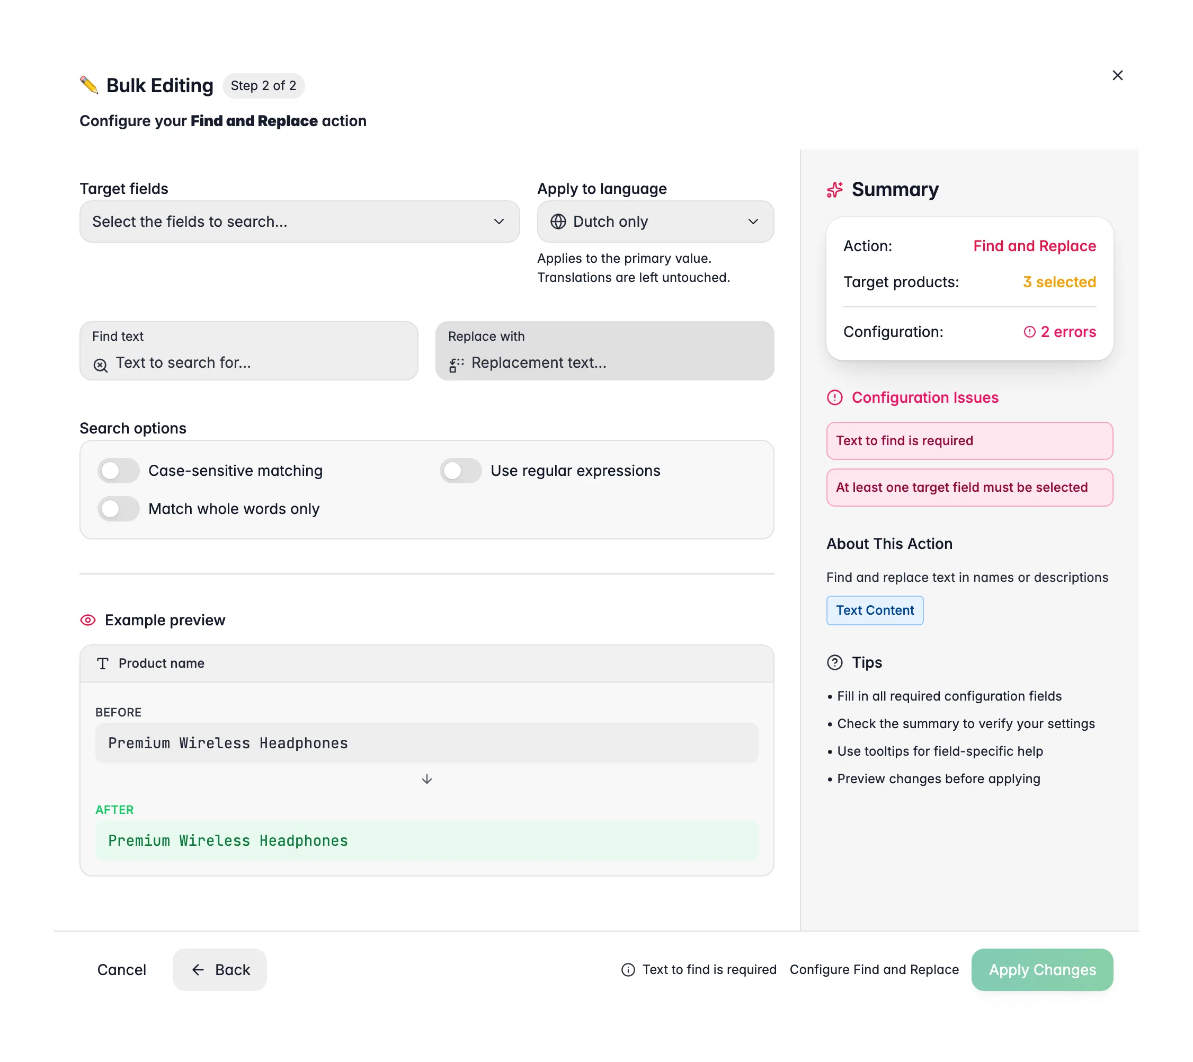The width and height of the screenshot is (1193, 1062).
Task: Click the Product name preview header
Action: pyautogui.click(x=426, y=663)
